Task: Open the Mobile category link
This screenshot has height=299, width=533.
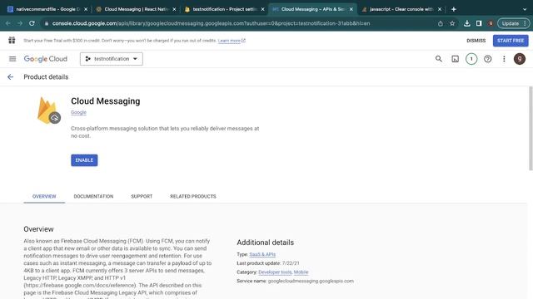Action: point(301,272)
